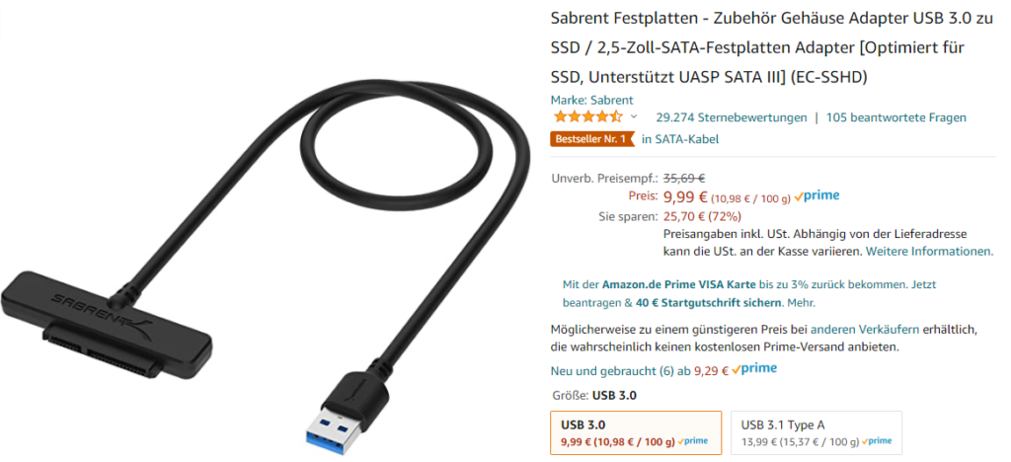Click prime icon in USB 3.1 option

[x=877, y=441]
